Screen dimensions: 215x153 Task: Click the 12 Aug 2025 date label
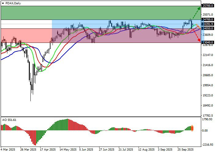tap(146, 150)
